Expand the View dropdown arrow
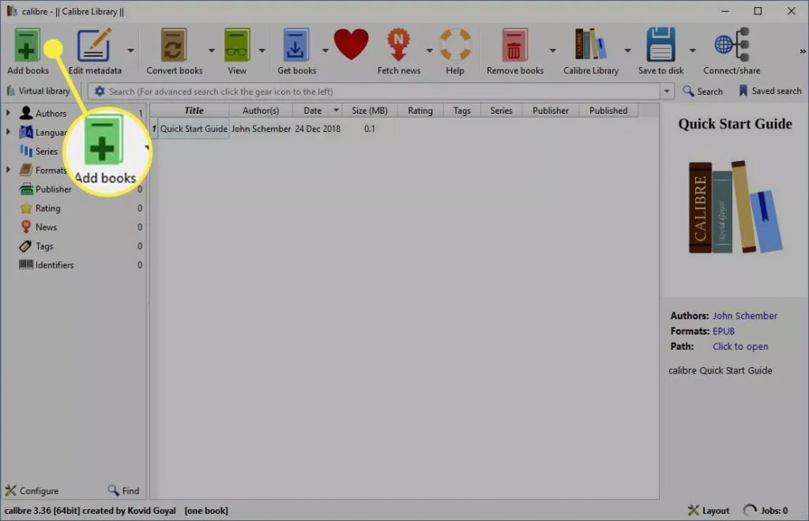The height and width of the screenshot is (521, 809). pyautogui.click(x=262, y=51)
